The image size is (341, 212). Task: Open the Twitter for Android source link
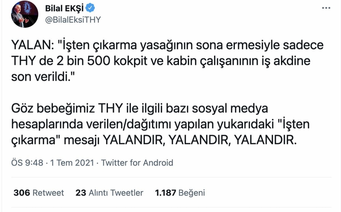pyautogui.click(x=137, y=163)
